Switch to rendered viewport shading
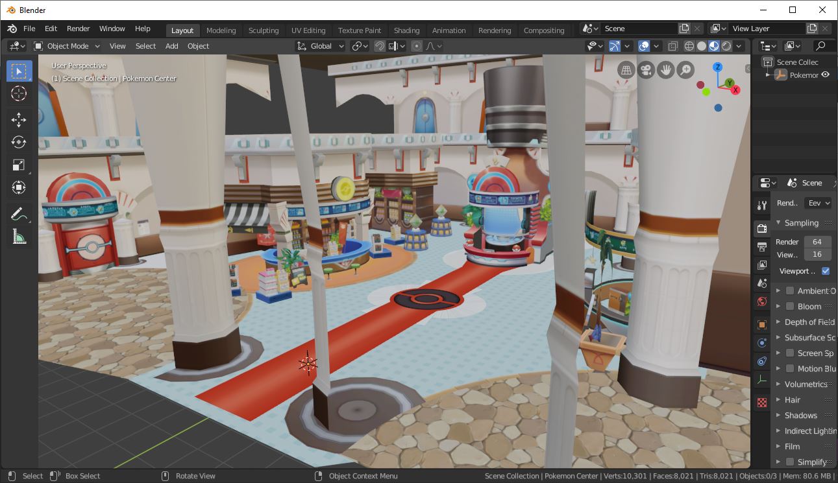Image resolution: width=838 pixels, height=483 pixels. (x=726, y=46)
